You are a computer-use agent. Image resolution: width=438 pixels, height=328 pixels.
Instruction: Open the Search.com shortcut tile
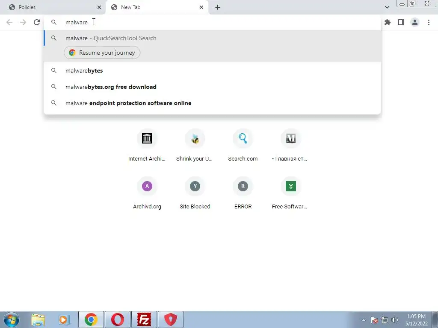(243, 145)
